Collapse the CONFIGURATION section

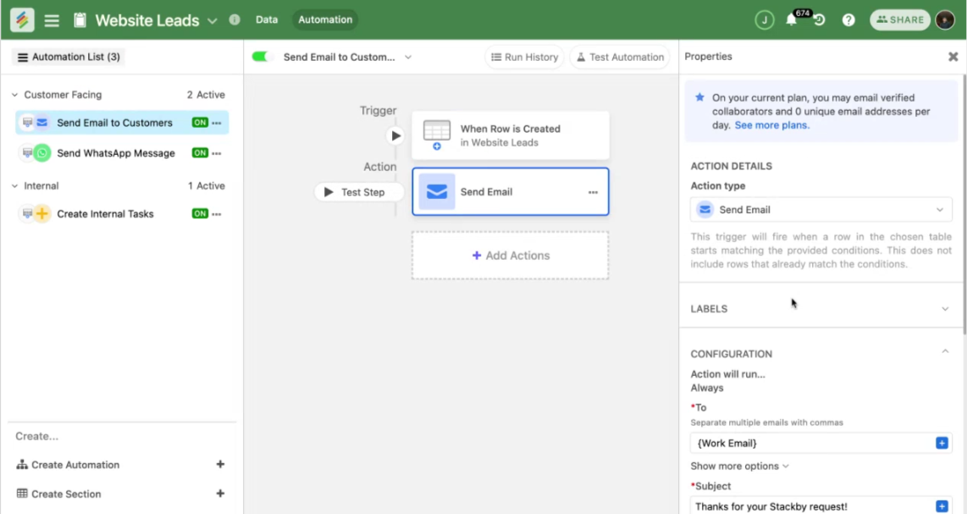tap(945, 351)
